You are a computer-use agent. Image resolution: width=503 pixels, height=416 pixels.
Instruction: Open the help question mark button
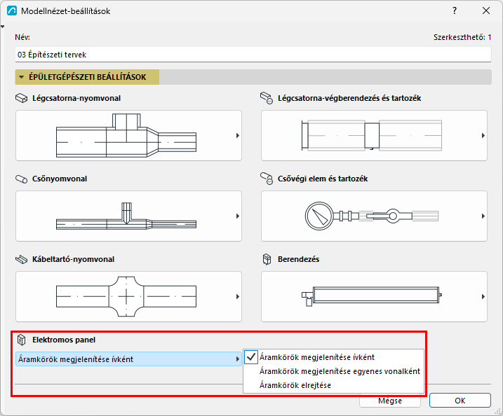point(455,11)
